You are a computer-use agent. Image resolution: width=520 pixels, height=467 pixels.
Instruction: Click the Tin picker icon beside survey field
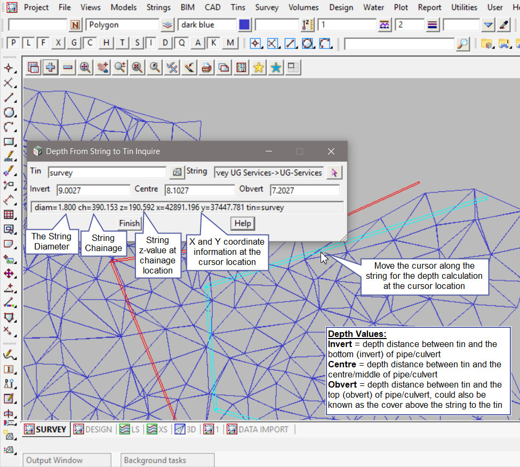[177, 172]
